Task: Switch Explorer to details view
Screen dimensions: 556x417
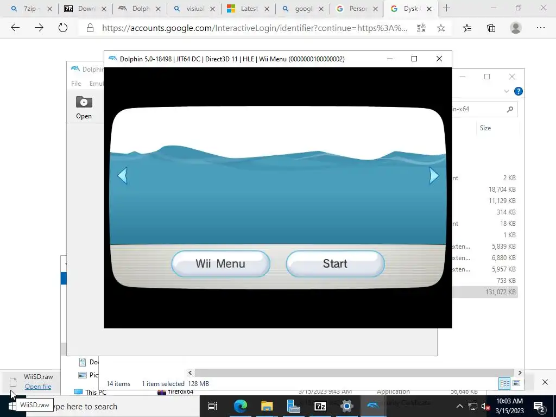Action: coord(504,383)
